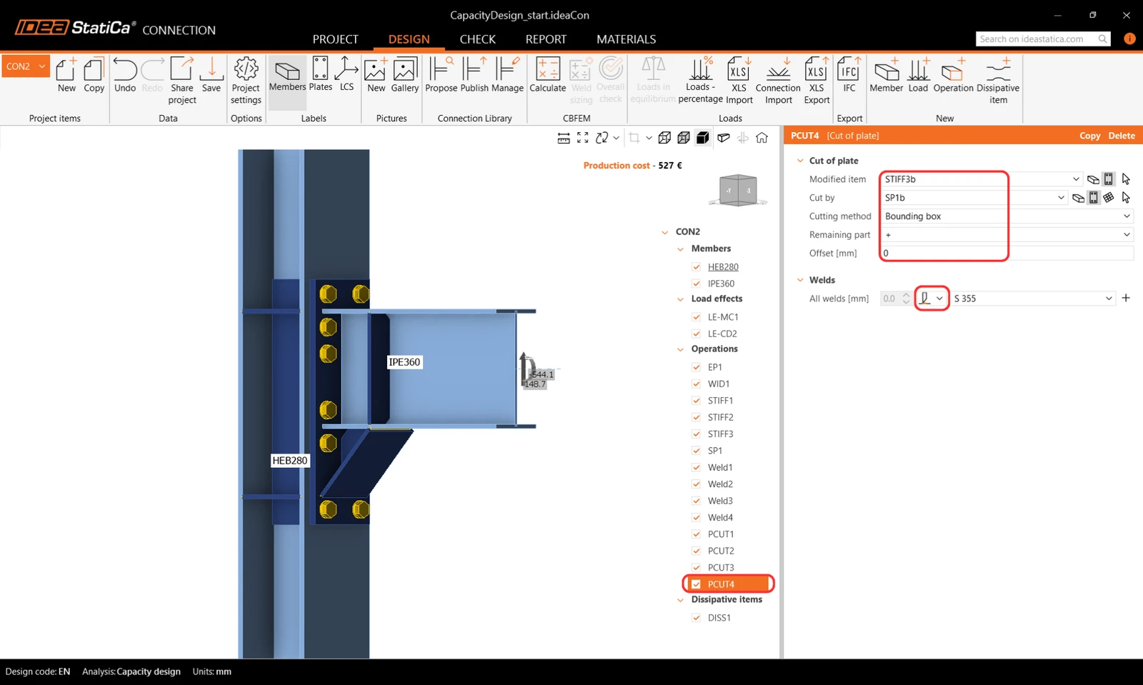Click Propose in Connection Library
The image size is (1143, 685).
(441, 75)
